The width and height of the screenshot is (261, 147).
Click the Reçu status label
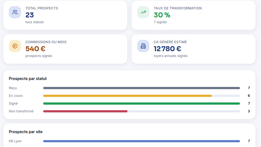(13, 88)
